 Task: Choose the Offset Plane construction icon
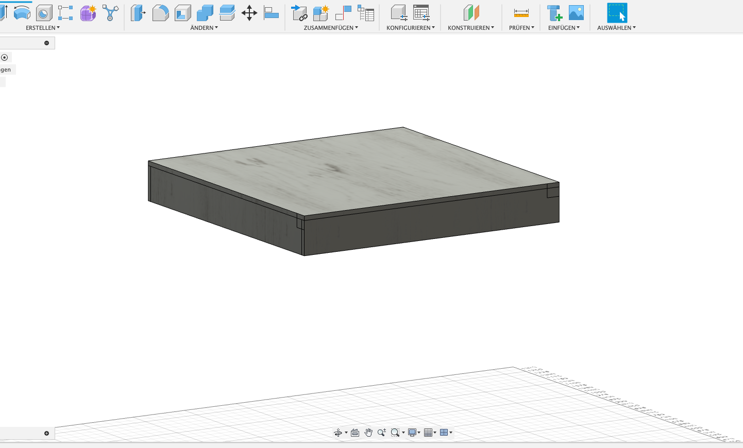click(471, 13)
